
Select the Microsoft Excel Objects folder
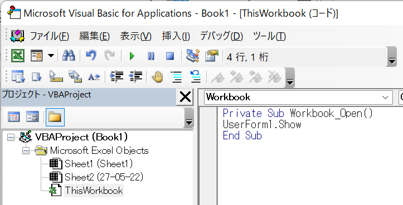tap(99, 150)
